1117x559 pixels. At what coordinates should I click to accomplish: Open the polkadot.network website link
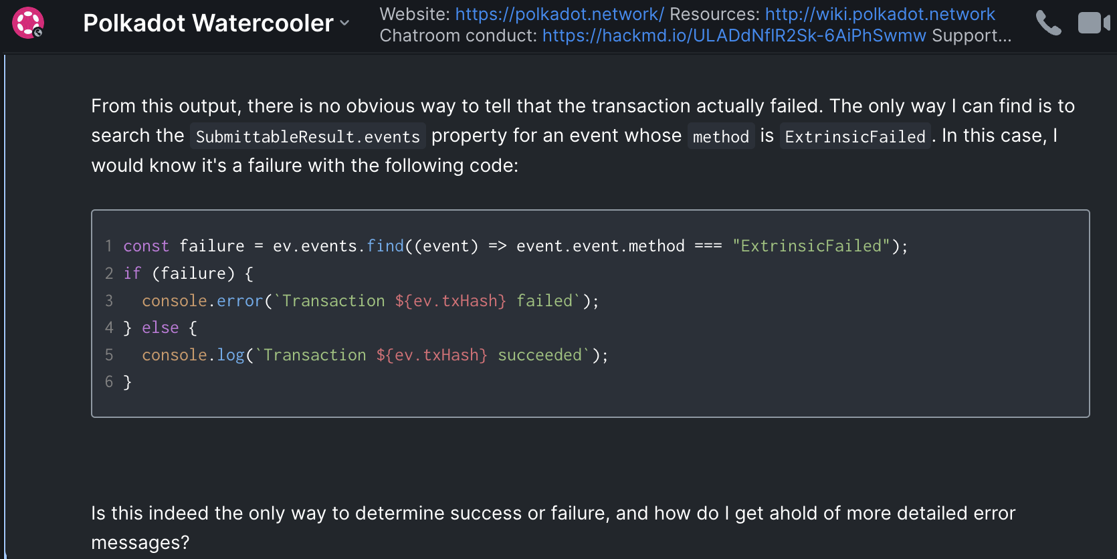pos(560,13)
